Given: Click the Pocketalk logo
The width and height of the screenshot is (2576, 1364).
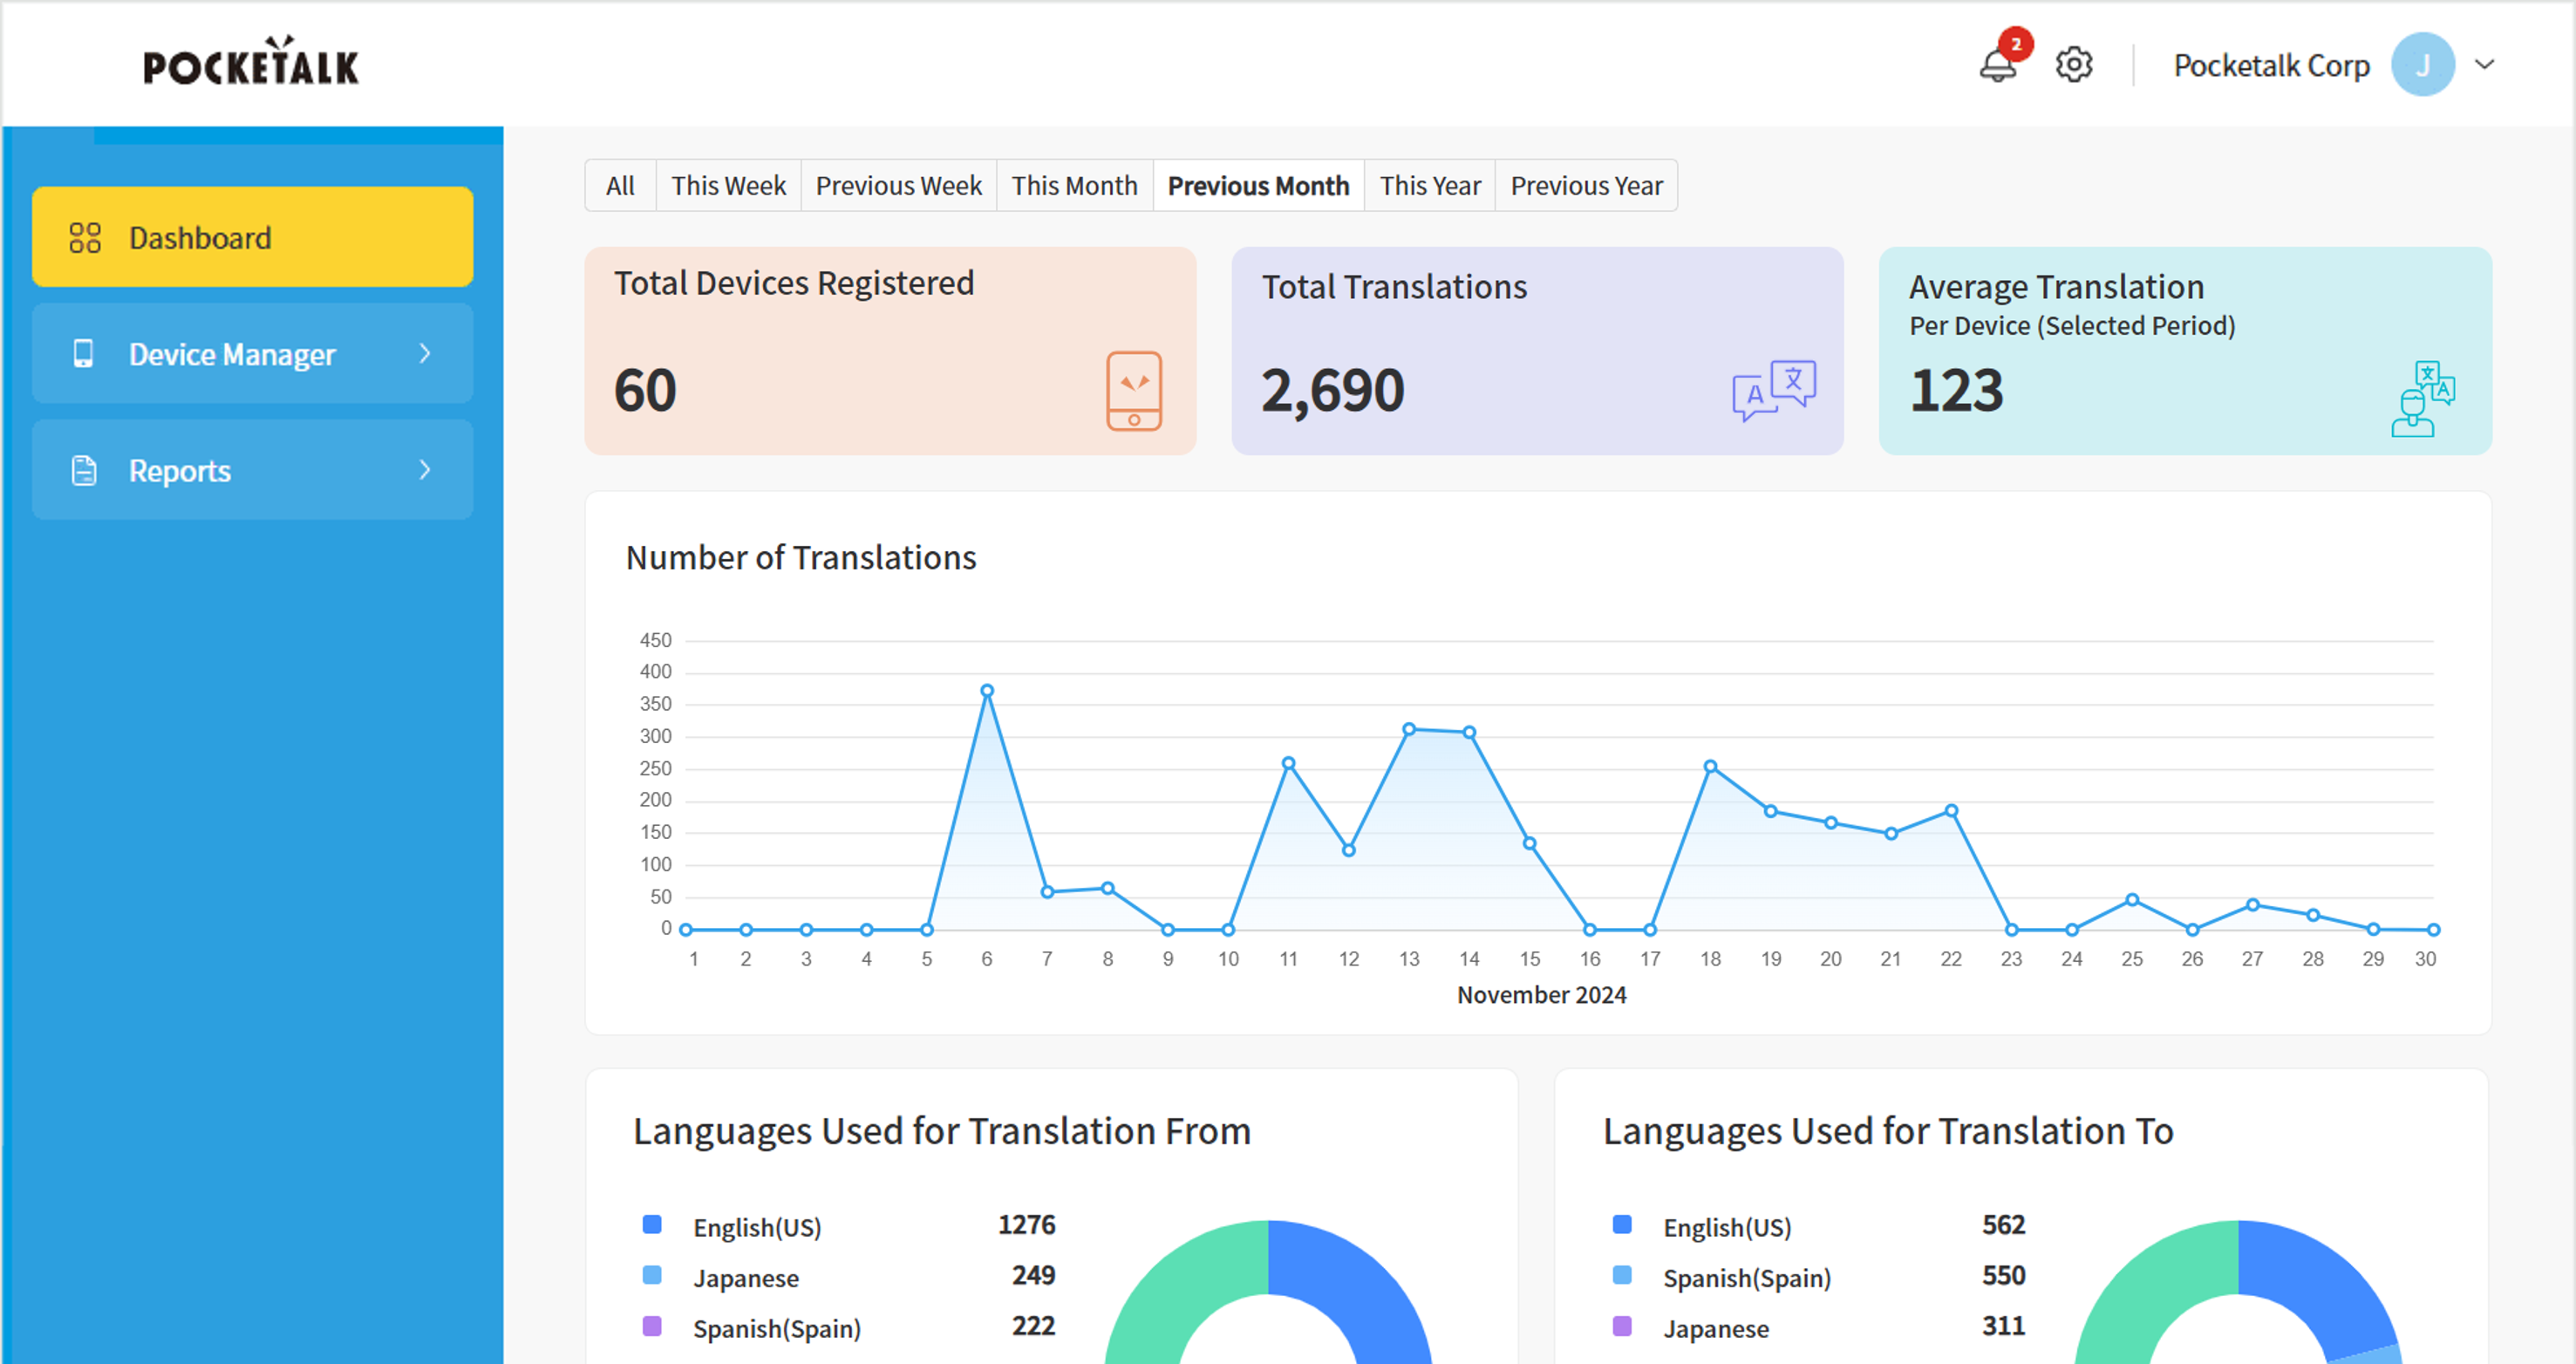Looking at the screenshot, I should click(251, 61).
